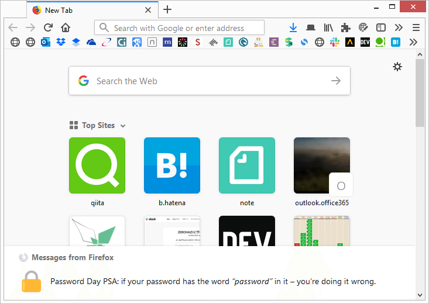Image resolution: width=429 pixels, height=304 pixels.
Task: Click the forward navigation arrow
Action: pos(30,27)
